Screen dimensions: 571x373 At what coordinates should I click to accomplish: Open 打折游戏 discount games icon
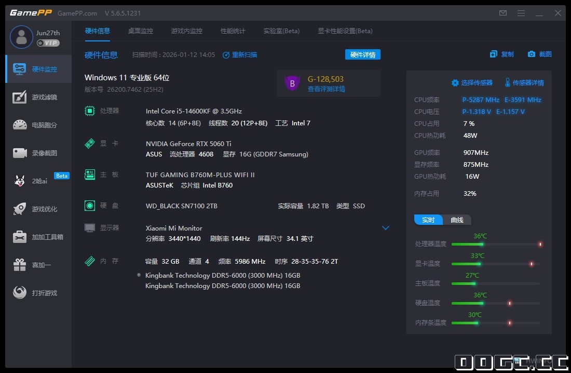[20, 293]
